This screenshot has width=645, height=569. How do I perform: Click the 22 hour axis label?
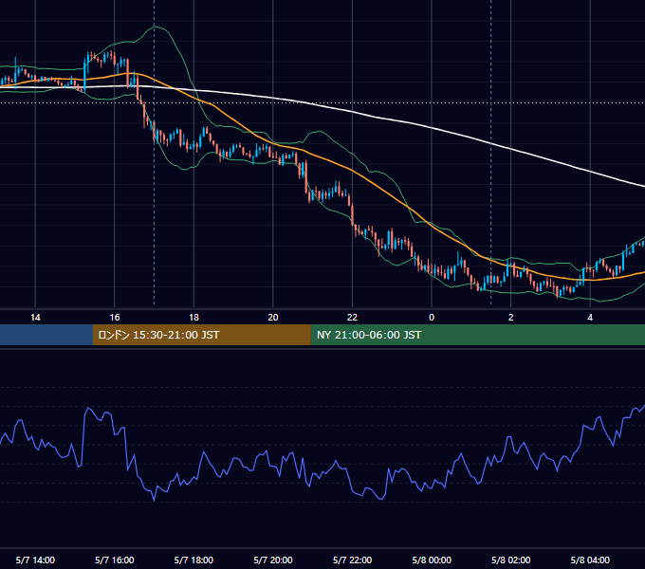click(x=352, y=318)
